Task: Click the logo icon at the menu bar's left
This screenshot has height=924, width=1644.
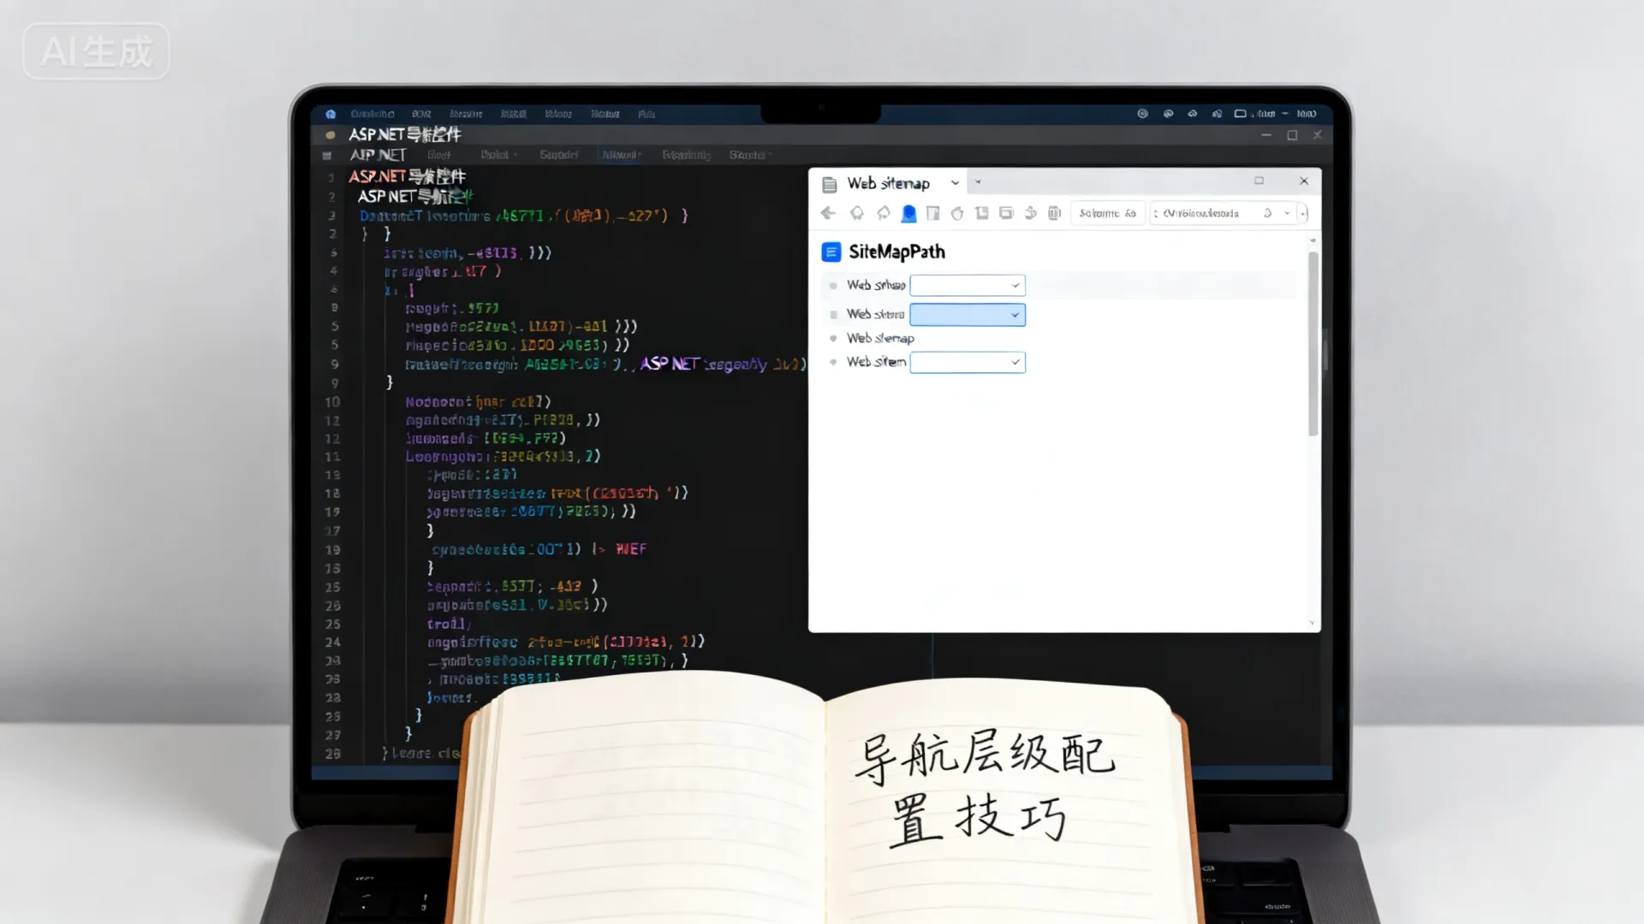Action: (331, 114)
